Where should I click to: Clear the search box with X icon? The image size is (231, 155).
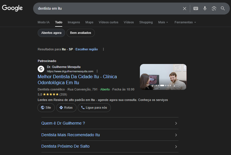point(184,9)
